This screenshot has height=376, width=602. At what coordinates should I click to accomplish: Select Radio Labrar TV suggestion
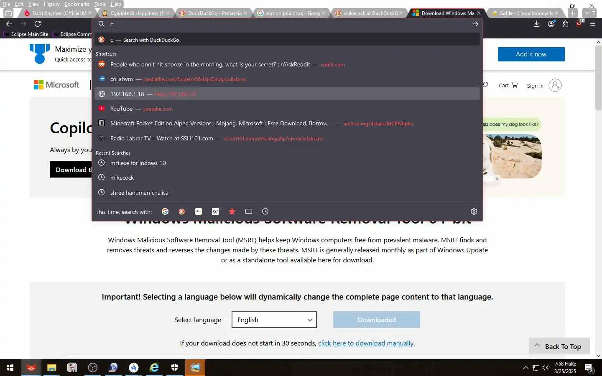click(287, 138)
